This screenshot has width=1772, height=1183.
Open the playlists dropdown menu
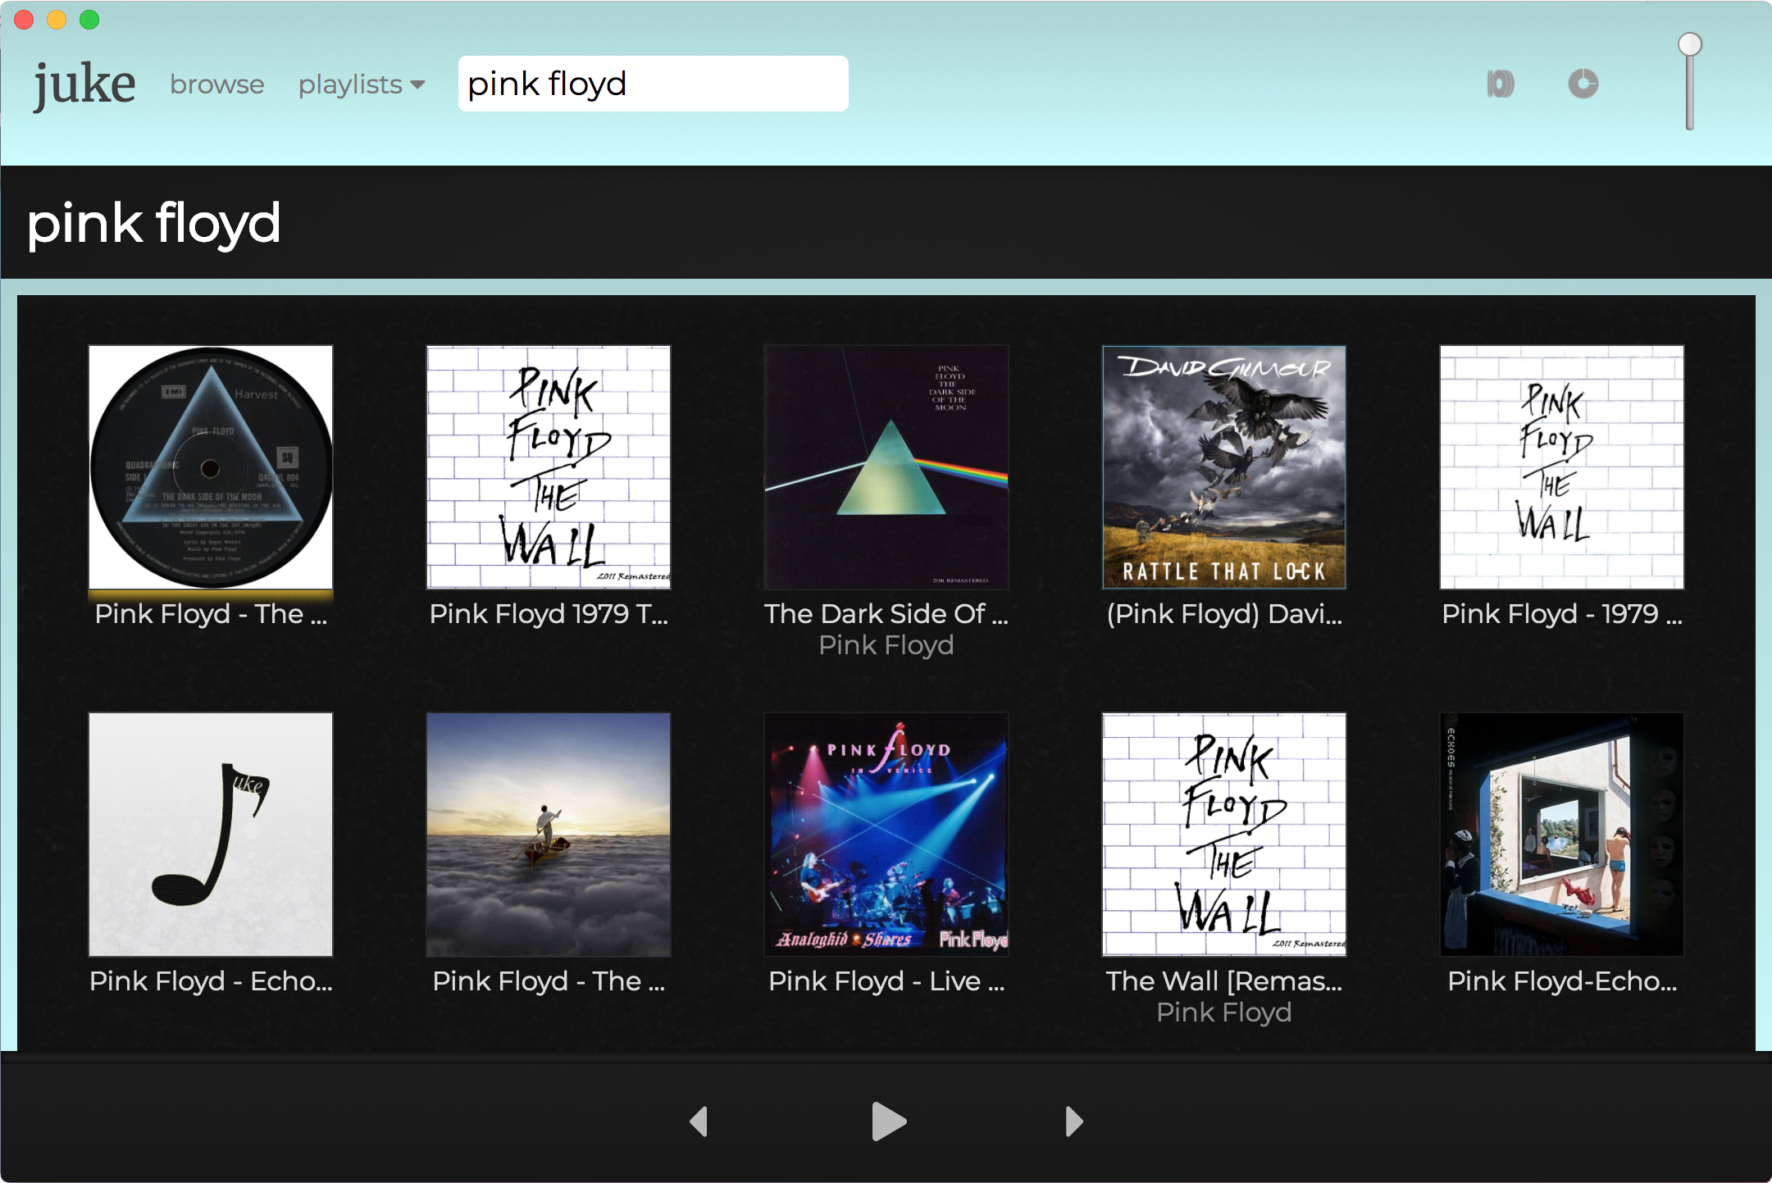click(x=362, y=84)
